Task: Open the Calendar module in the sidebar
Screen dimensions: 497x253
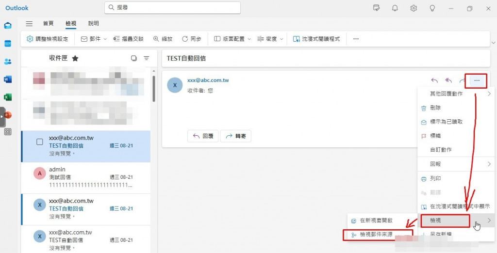Action: (x=8, y=44)
